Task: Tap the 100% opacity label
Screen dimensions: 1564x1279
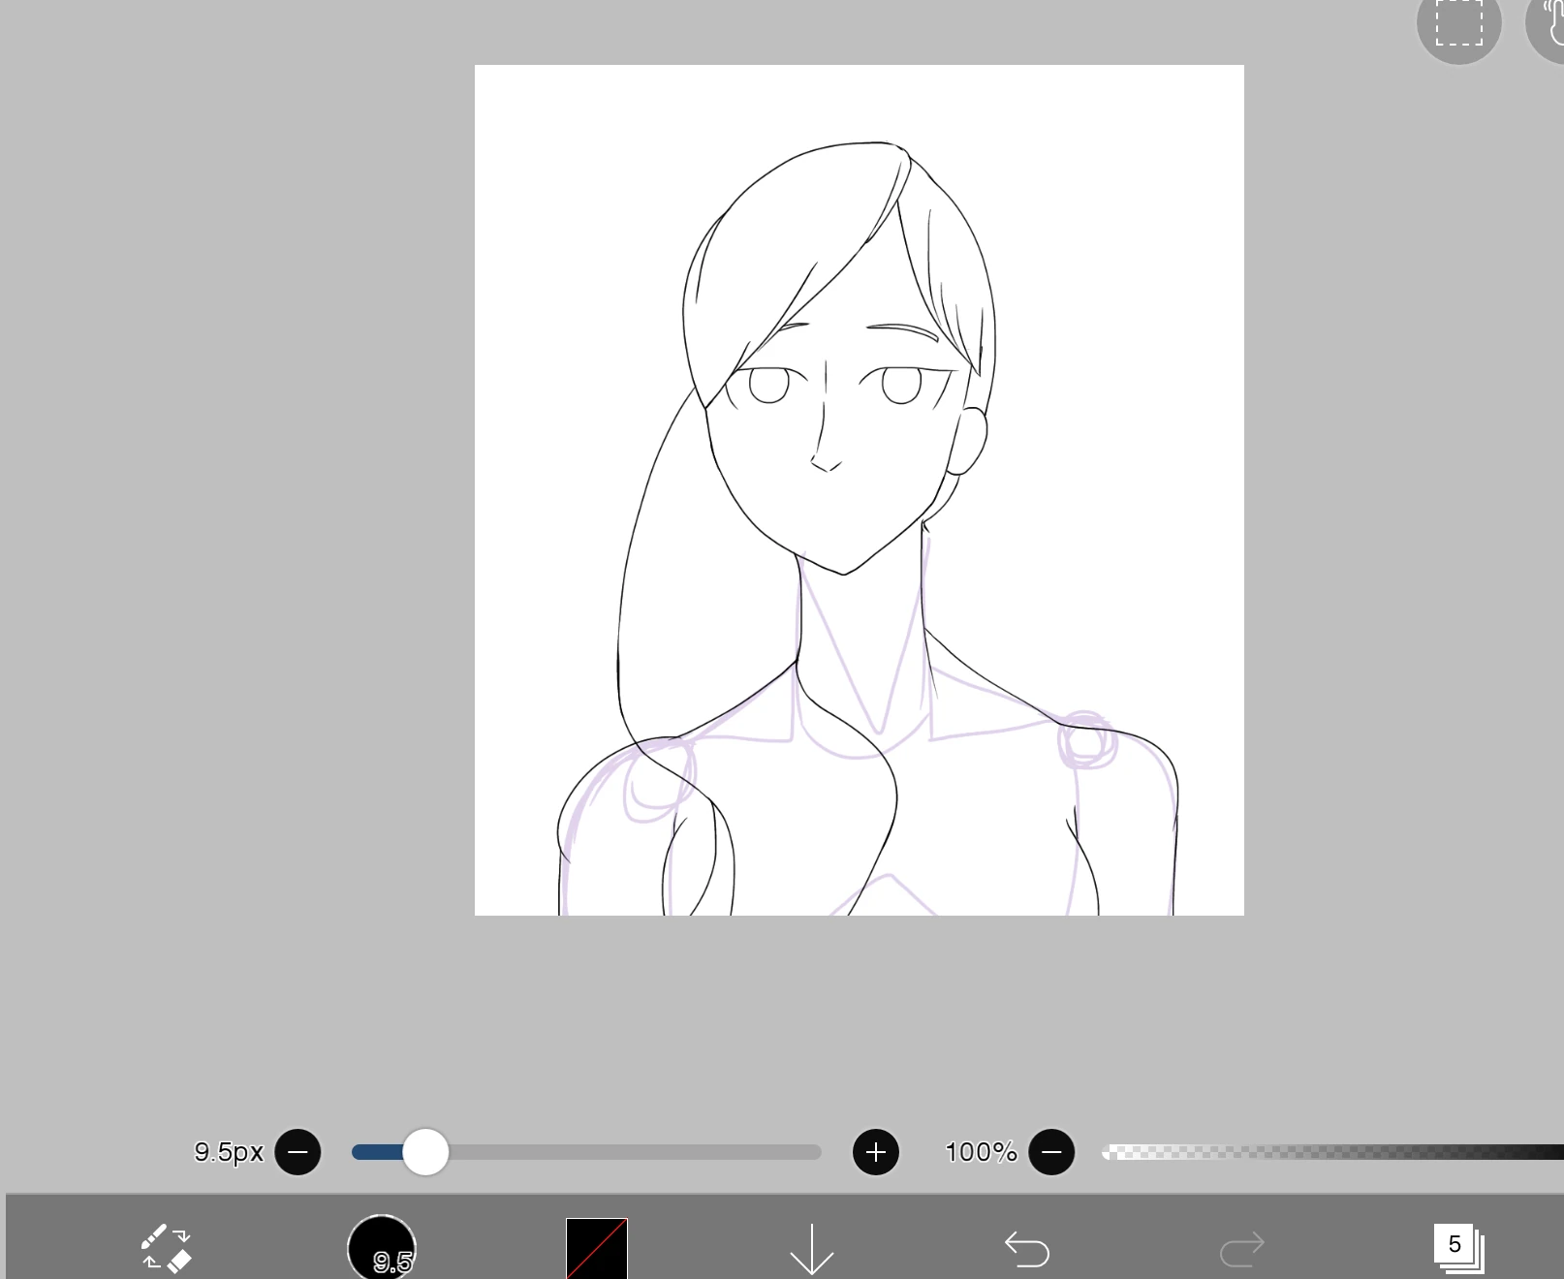Action: (981, 1152)
